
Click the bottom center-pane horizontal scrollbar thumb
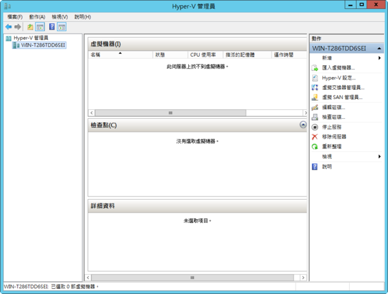coord(192,278)
